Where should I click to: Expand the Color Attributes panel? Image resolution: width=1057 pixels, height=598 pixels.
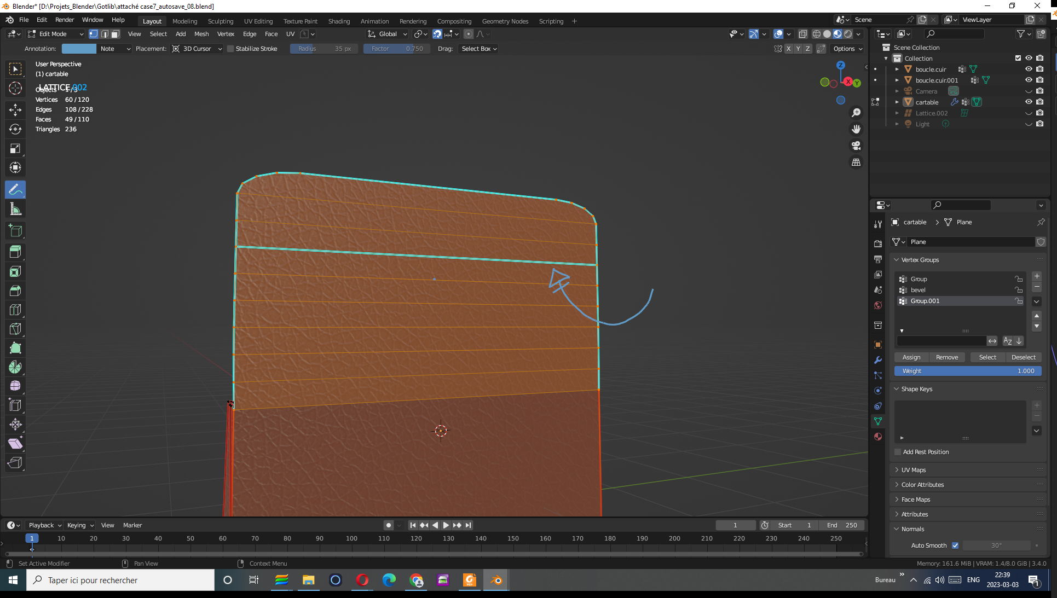tap(968, 485)
